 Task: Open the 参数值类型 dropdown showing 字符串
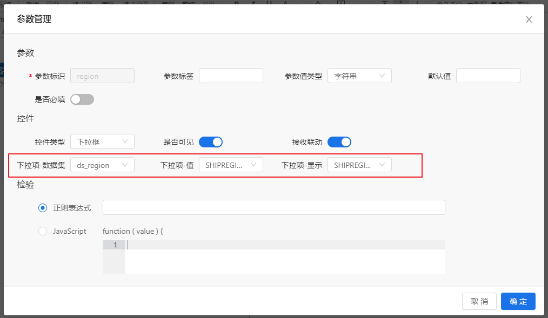359,76
